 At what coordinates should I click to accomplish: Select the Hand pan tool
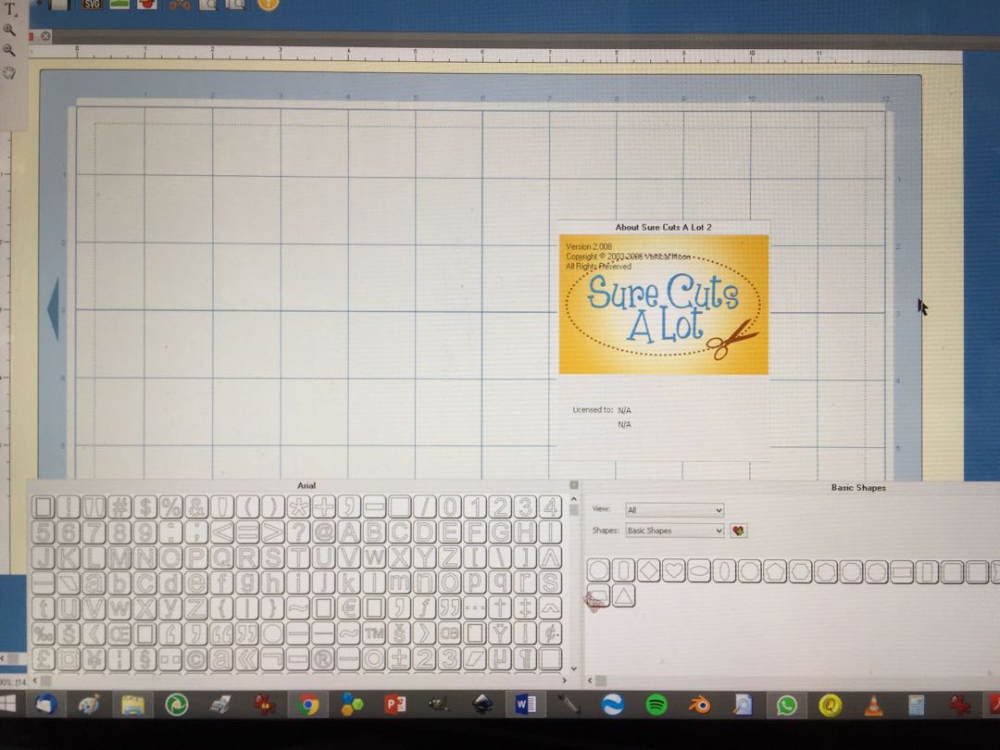pos(9,71)
